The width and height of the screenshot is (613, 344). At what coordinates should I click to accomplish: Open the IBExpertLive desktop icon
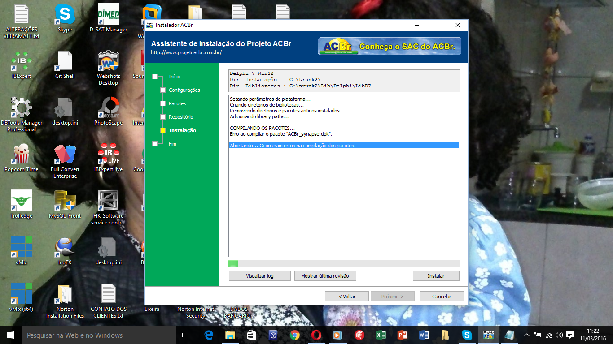[x=108, y=158]
